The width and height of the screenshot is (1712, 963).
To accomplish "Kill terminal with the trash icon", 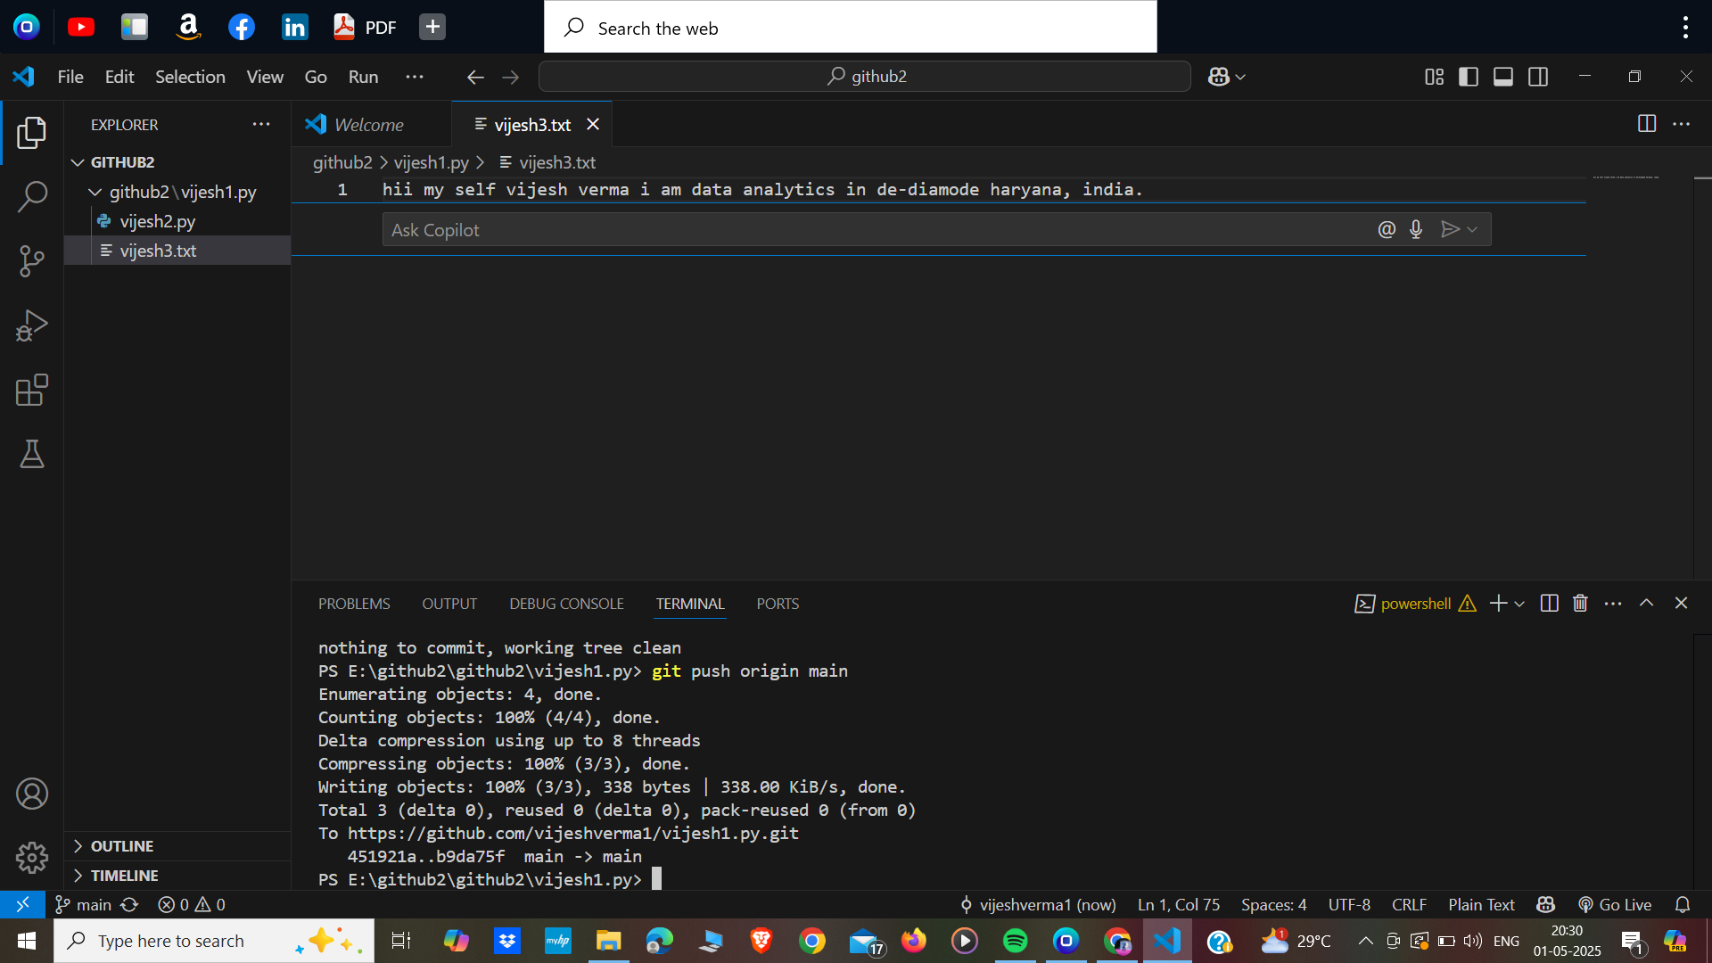I will tap(1580, 604).
